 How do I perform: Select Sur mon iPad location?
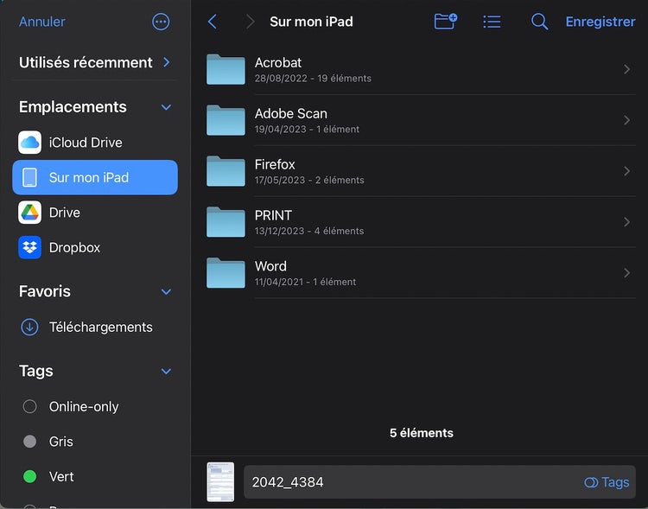pos(95,177)
